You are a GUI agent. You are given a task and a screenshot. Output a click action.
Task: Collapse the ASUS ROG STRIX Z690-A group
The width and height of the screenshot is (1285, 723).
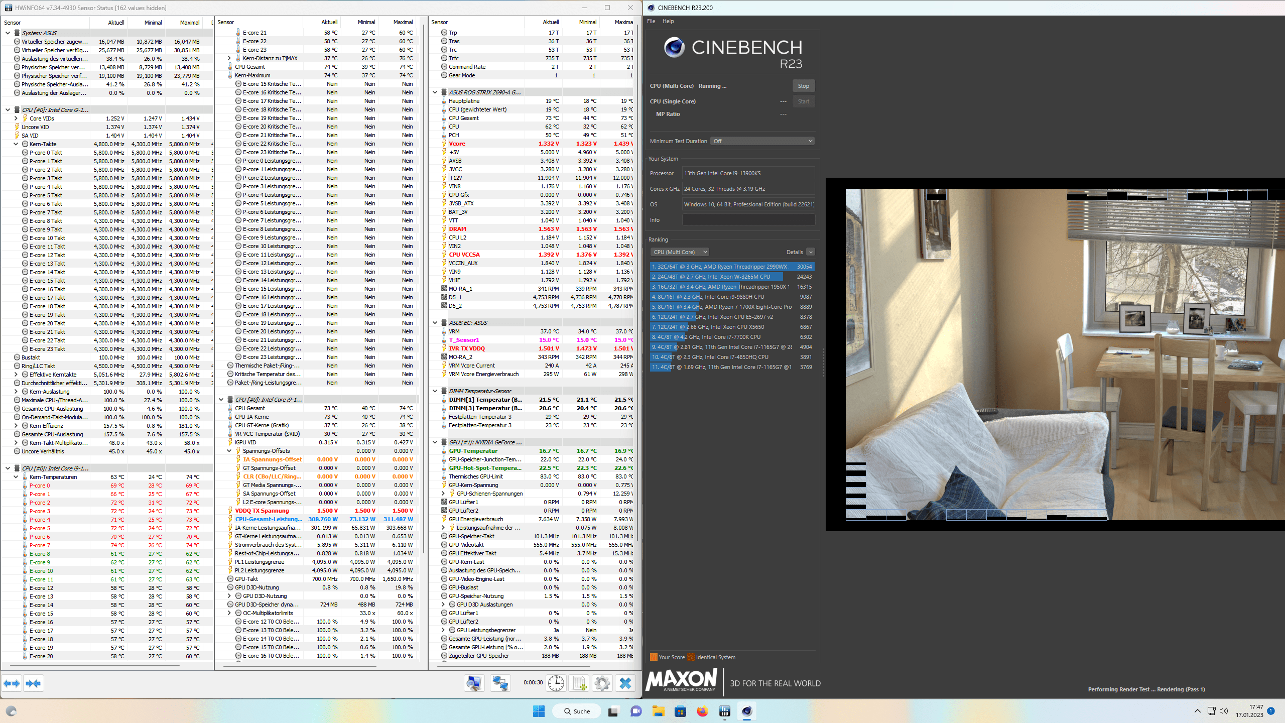(x=435, y=92)
